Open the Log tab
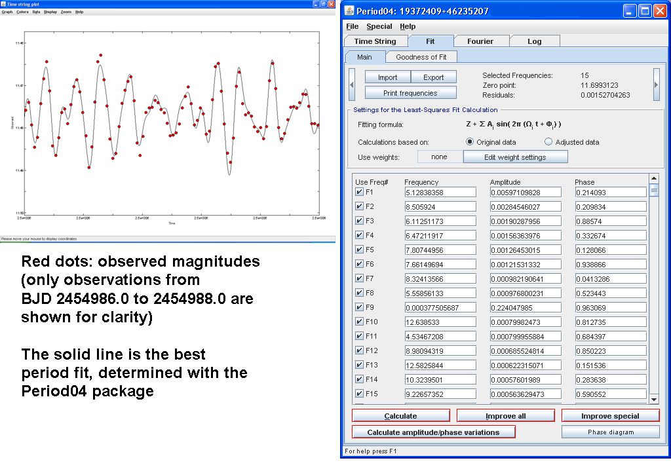 coord(534,41)
